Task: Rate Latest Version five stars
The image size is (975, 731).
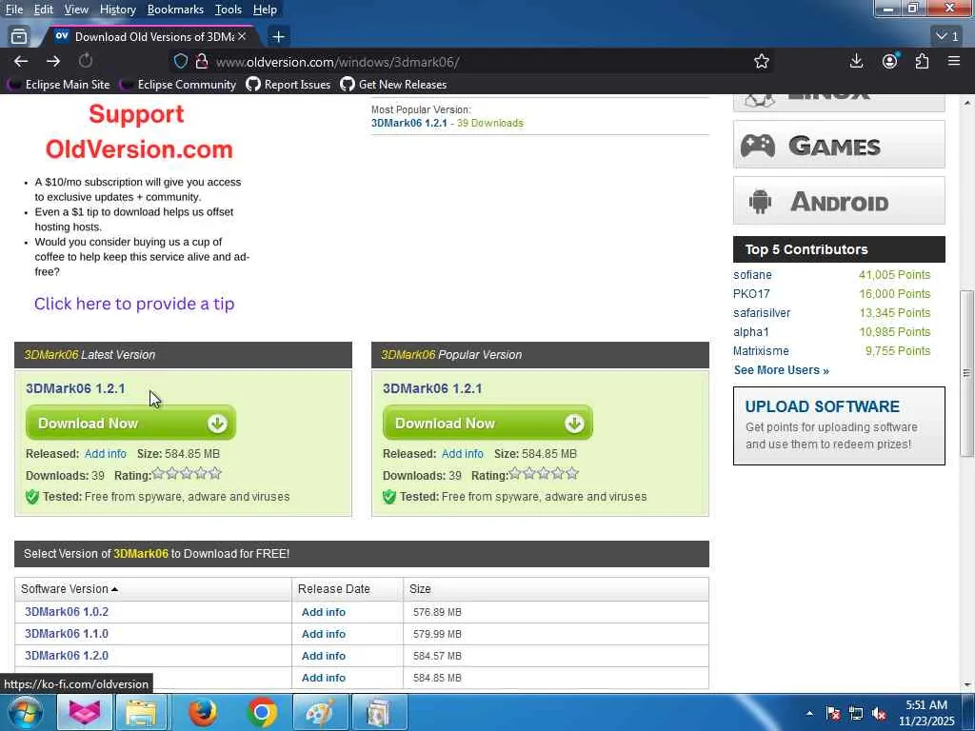Action: pos(215,474)
